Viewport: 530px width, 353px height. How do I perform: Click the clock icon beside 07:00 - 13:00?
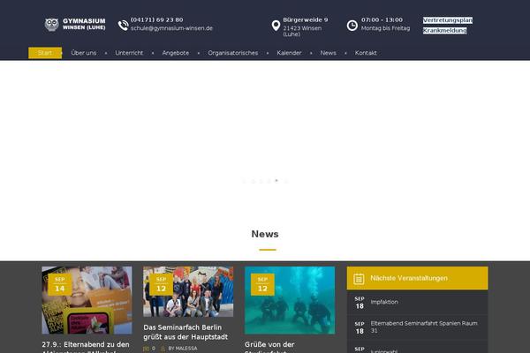point(352,26)
